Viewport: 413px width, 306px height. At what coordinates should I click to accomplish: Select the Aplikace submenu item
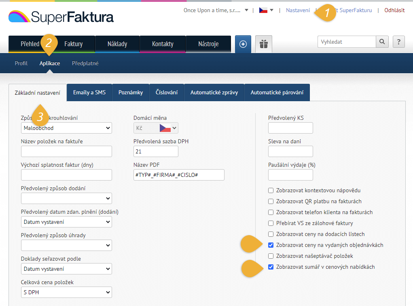pos(50,63)
